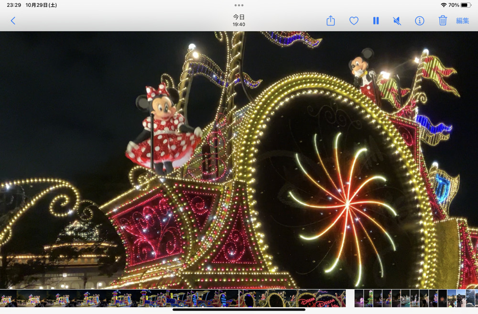
Task: Click the 23:29 clock in status bar
Action: (14, 5)
